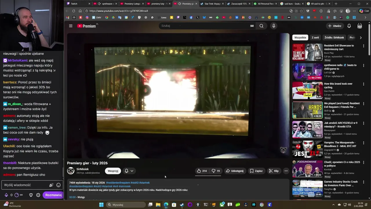The image size is (371, 209).
Task: Open more actions ellipsis under the video
Action: (286, 171)
